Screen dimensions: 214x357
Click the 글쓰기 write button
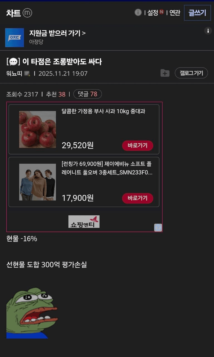point(197,13)
